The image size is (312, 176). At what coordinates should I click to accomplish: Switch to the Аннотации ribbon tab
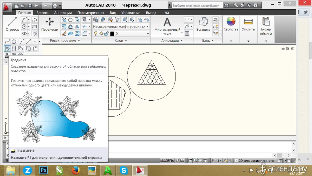(x=63, y=13)
